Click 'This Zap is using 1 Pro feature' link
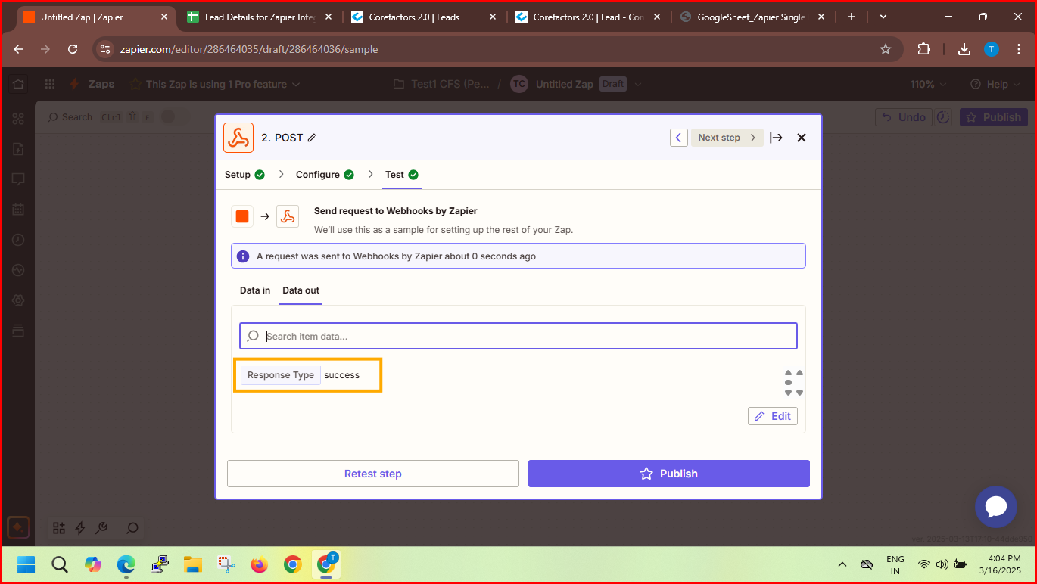Viewport: 1037px width, 584px height. 216,85
